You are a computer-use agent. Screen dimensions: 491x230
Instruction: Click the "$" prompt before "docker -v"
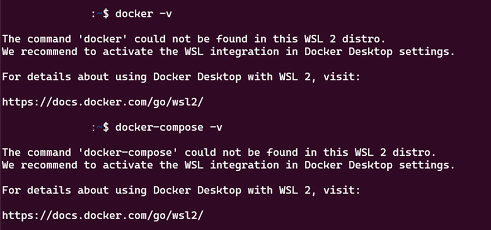point(105,14)
